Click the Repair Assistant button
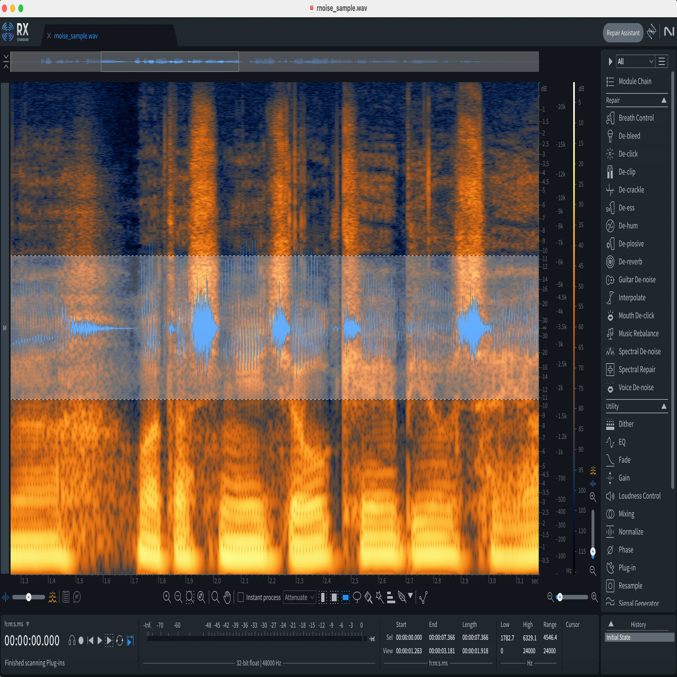Viewport: 677px width, 677px height. click(x=623, y=33)
